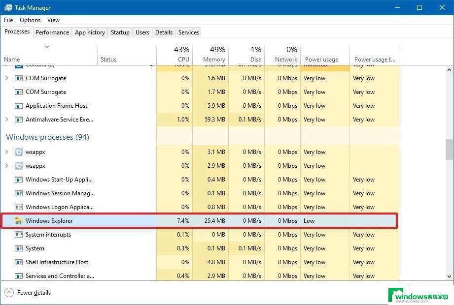This screenshot has width=454, height=305.
Task: Click the Shell Infrastructure Host icon
Action: (x=19, y=262)
